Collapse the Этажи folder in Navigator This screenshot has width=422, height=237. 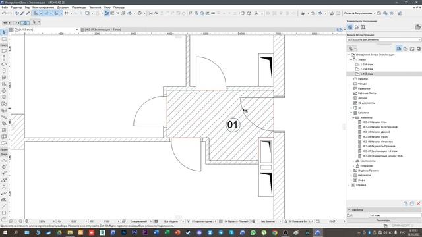point(351,59)
